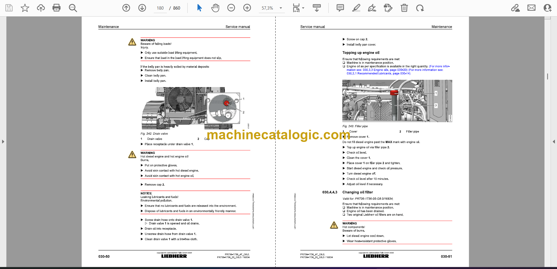Edit the current page number field
Viewport: 557px width, 269px height.
click(x=160, y=8)
